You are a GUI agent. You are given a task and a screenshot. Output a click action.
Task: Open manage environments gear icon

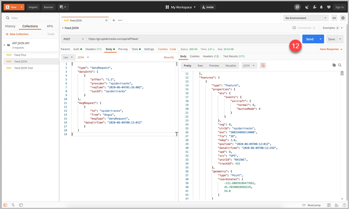click(x=343, y=18)
